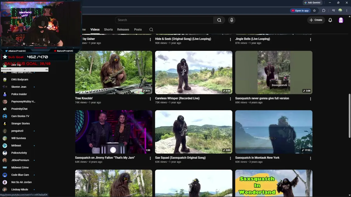This screenshot has width=351, height=197.
Task: Open Hide & Seek (Original Song) title
Action: tap(183, 39)
